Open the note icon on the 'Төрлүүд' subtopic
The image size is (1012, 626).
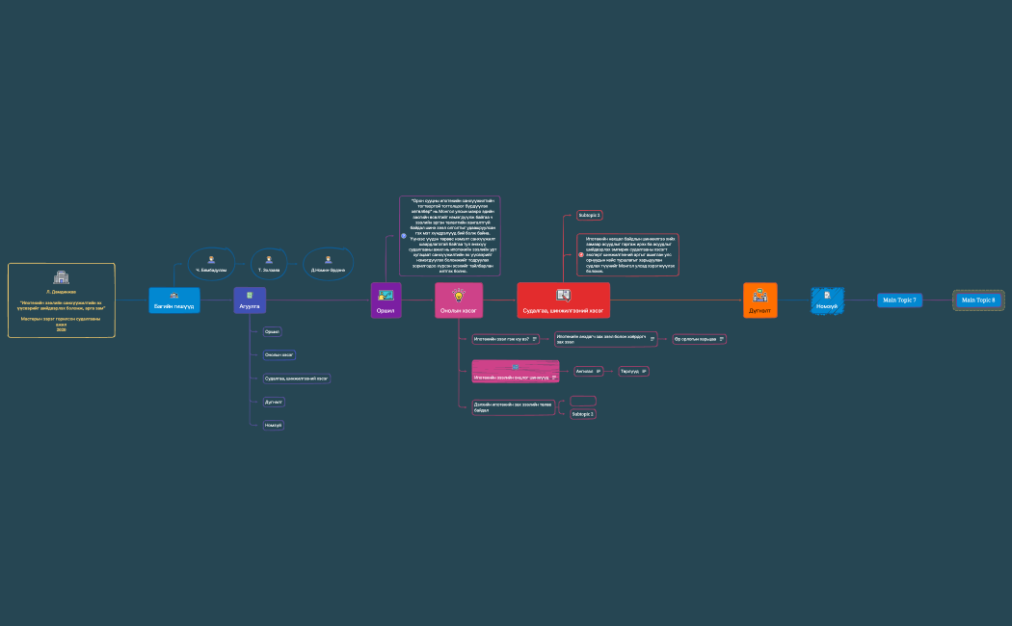644,371
